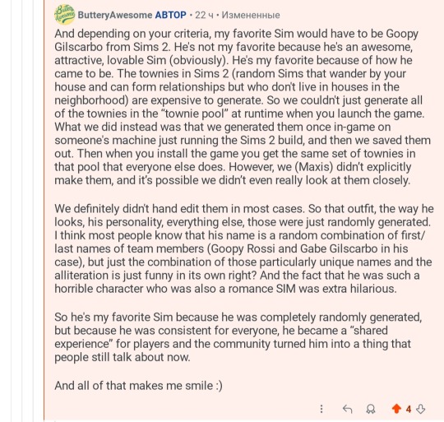The height and width of the screenshot is (422, 444).
Task: Click the vote score number 4
Action: point(409,409)
